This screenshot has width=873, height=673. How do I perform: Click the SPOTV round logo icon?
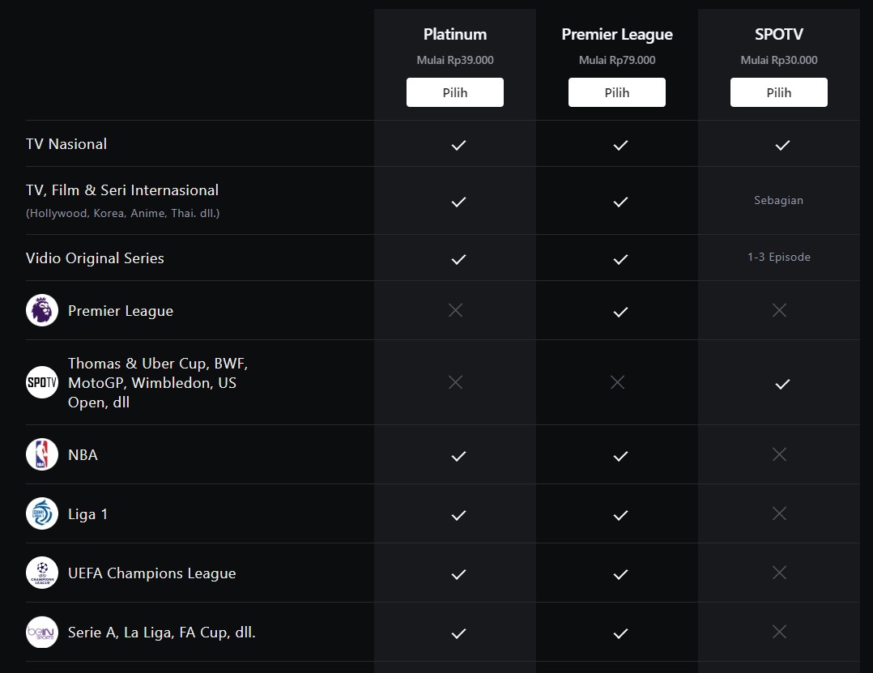pyautogui.click(x=42, y=382)
